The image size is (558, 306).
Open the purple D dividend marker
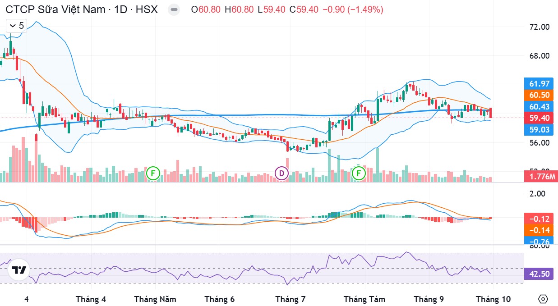tap(281, 173)
